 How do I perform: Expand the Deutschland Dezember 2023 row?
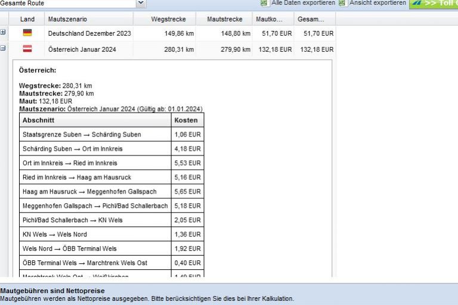point(4,33)
